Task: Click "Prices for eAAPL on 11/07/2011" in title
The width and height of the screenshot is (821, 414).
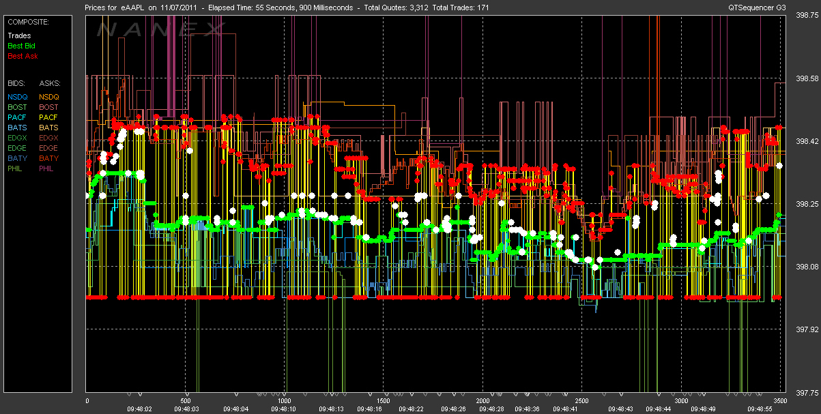Action: (141, 8)
